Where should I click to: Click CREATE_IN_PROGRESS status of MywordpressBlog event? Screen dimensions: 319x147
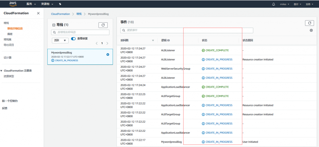click(x=217, y=142)
